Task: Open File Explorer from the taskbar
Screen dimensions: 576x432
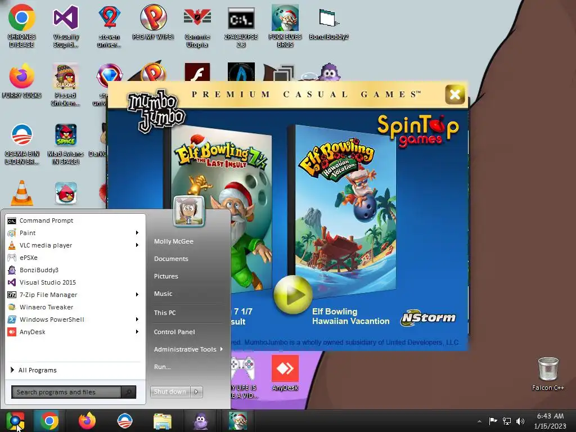Action: click(x=163, y=421)
